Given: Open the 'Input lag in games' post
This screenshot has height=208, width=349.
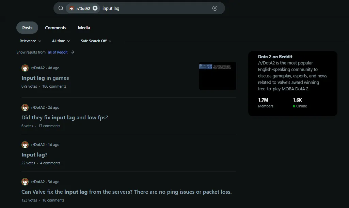Looking at the screenshot, I should 45,78.
